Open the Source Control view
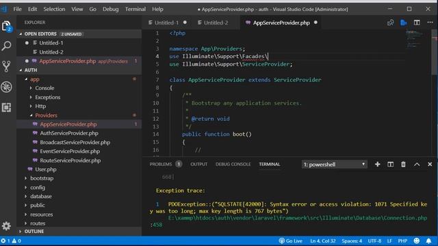 (x=6, y=66)
